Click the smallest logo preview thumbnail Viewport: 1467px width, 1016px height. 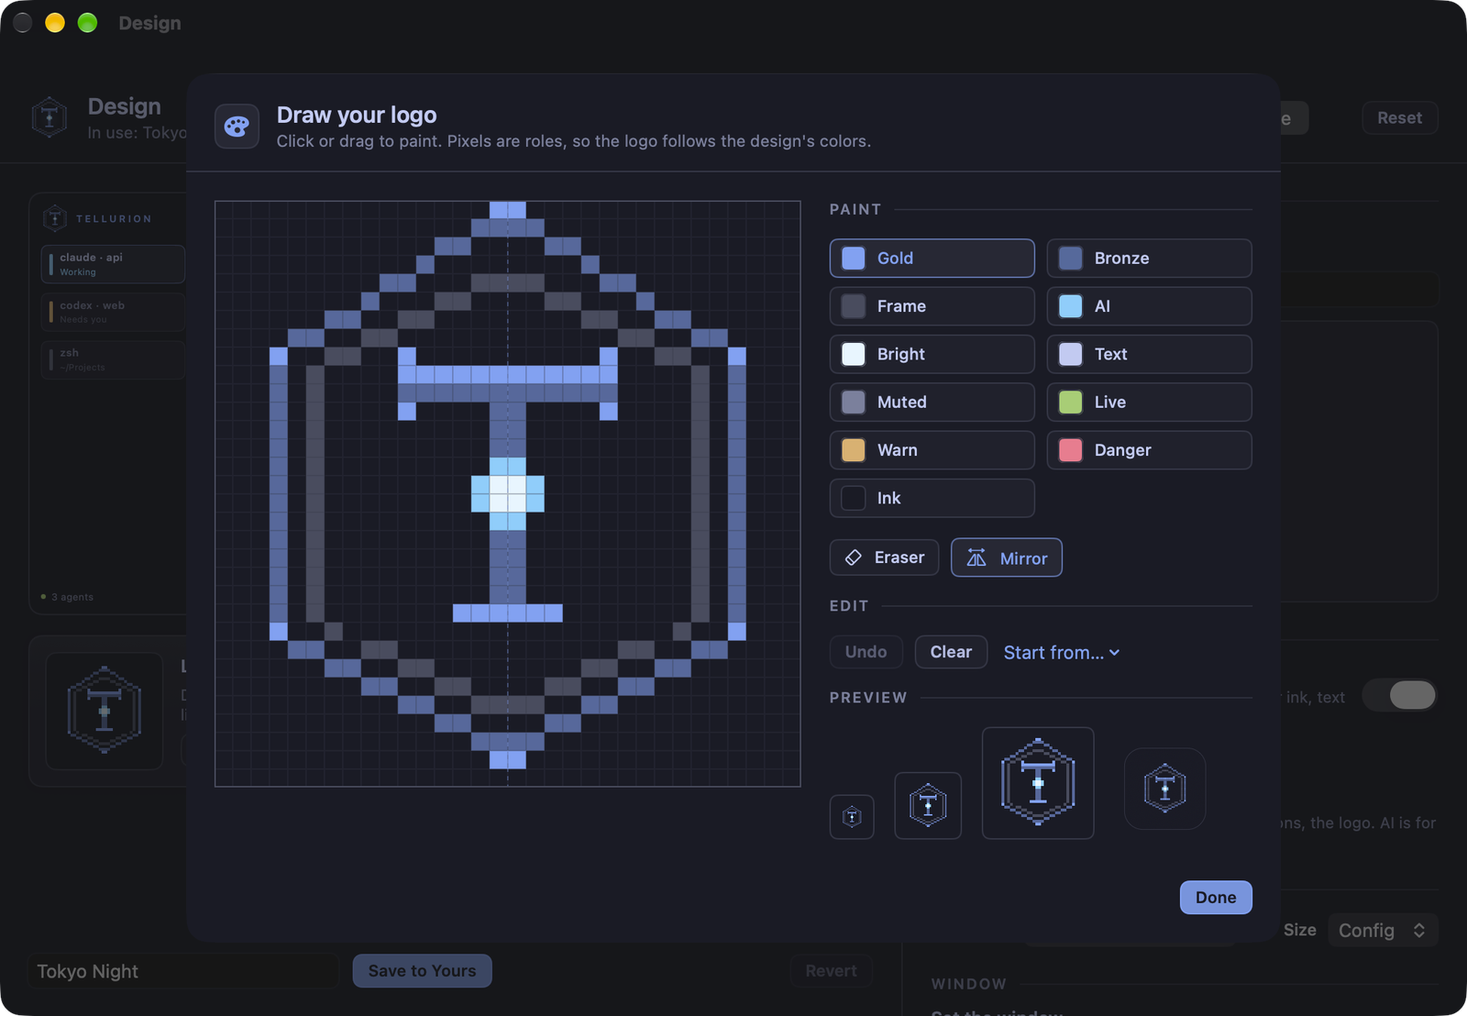click(x=852, y=816)
